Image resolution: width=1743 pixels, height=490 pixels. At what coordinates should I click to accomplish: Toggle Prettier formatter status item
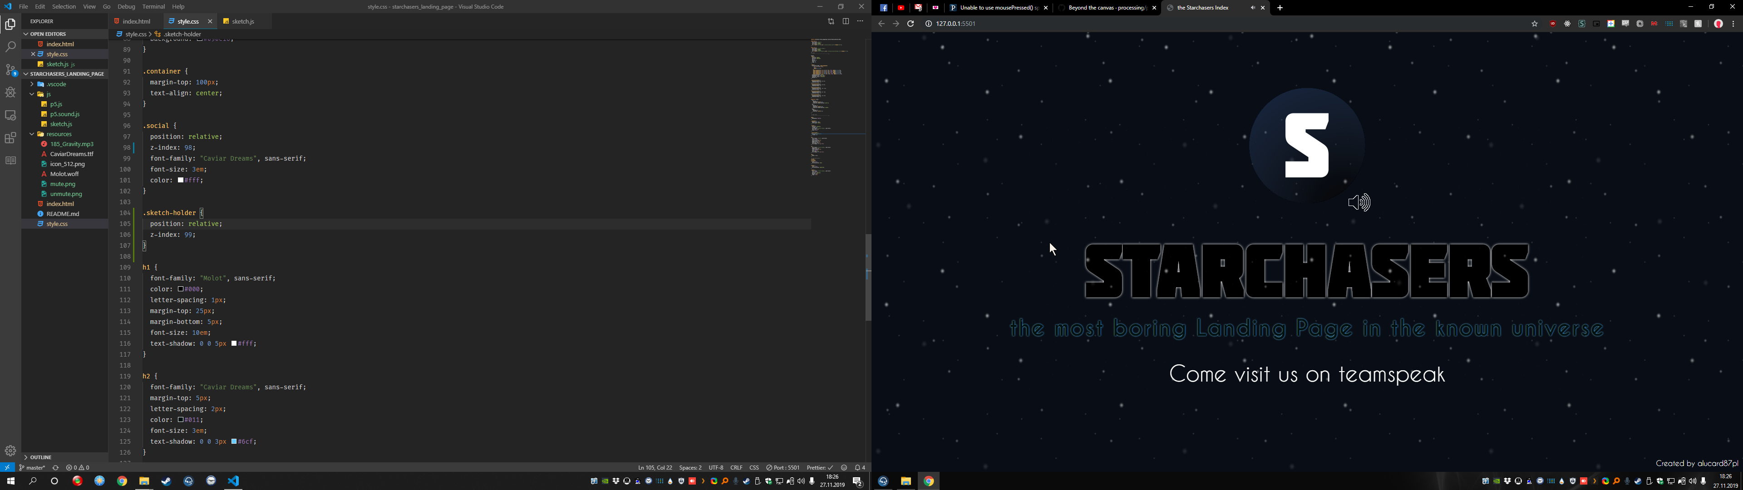pos(819,468)
